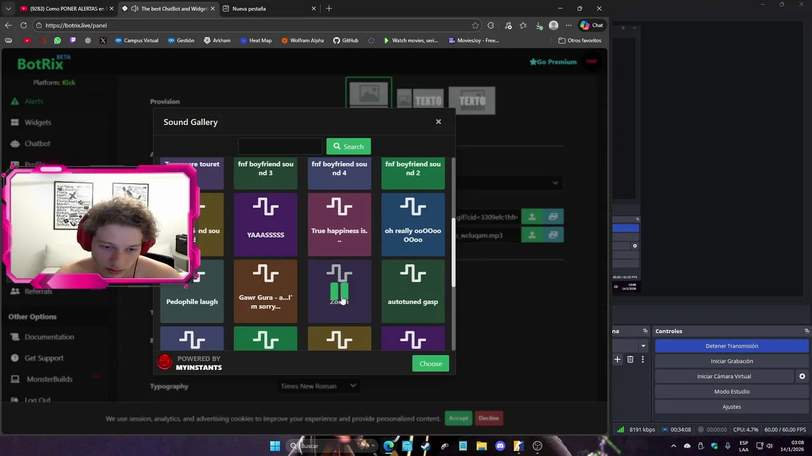Open File Explorer from the taskbar
The image size is (812, 456).
click(x=481, y=446)
